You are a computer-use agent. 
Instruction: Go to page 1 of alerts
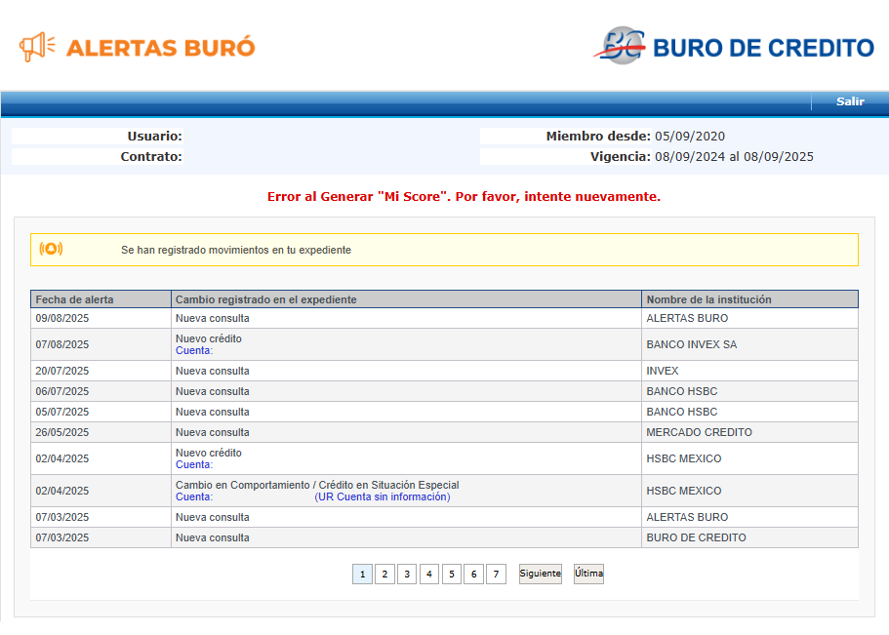click(362, 574)
